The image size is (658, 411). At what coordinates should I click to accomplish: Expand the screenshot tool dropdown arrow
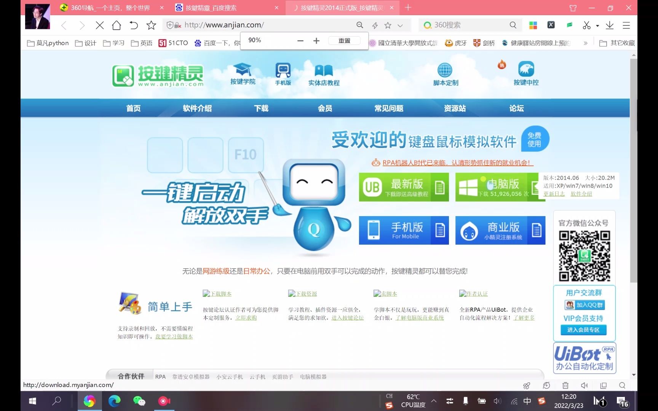click(597, 26)
